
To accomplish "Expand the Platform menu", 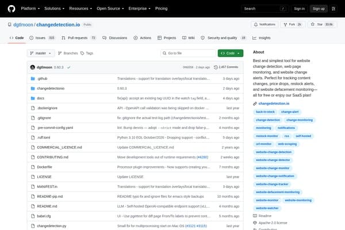I will tap(30, 9).
